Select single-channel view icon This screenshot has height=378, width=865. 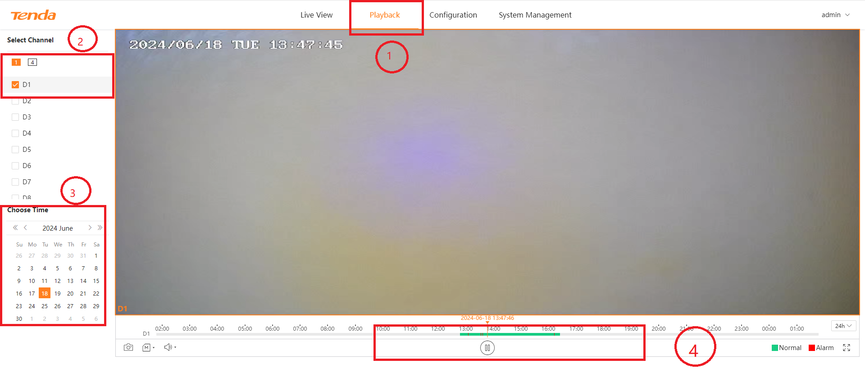[x=16, y=62]
